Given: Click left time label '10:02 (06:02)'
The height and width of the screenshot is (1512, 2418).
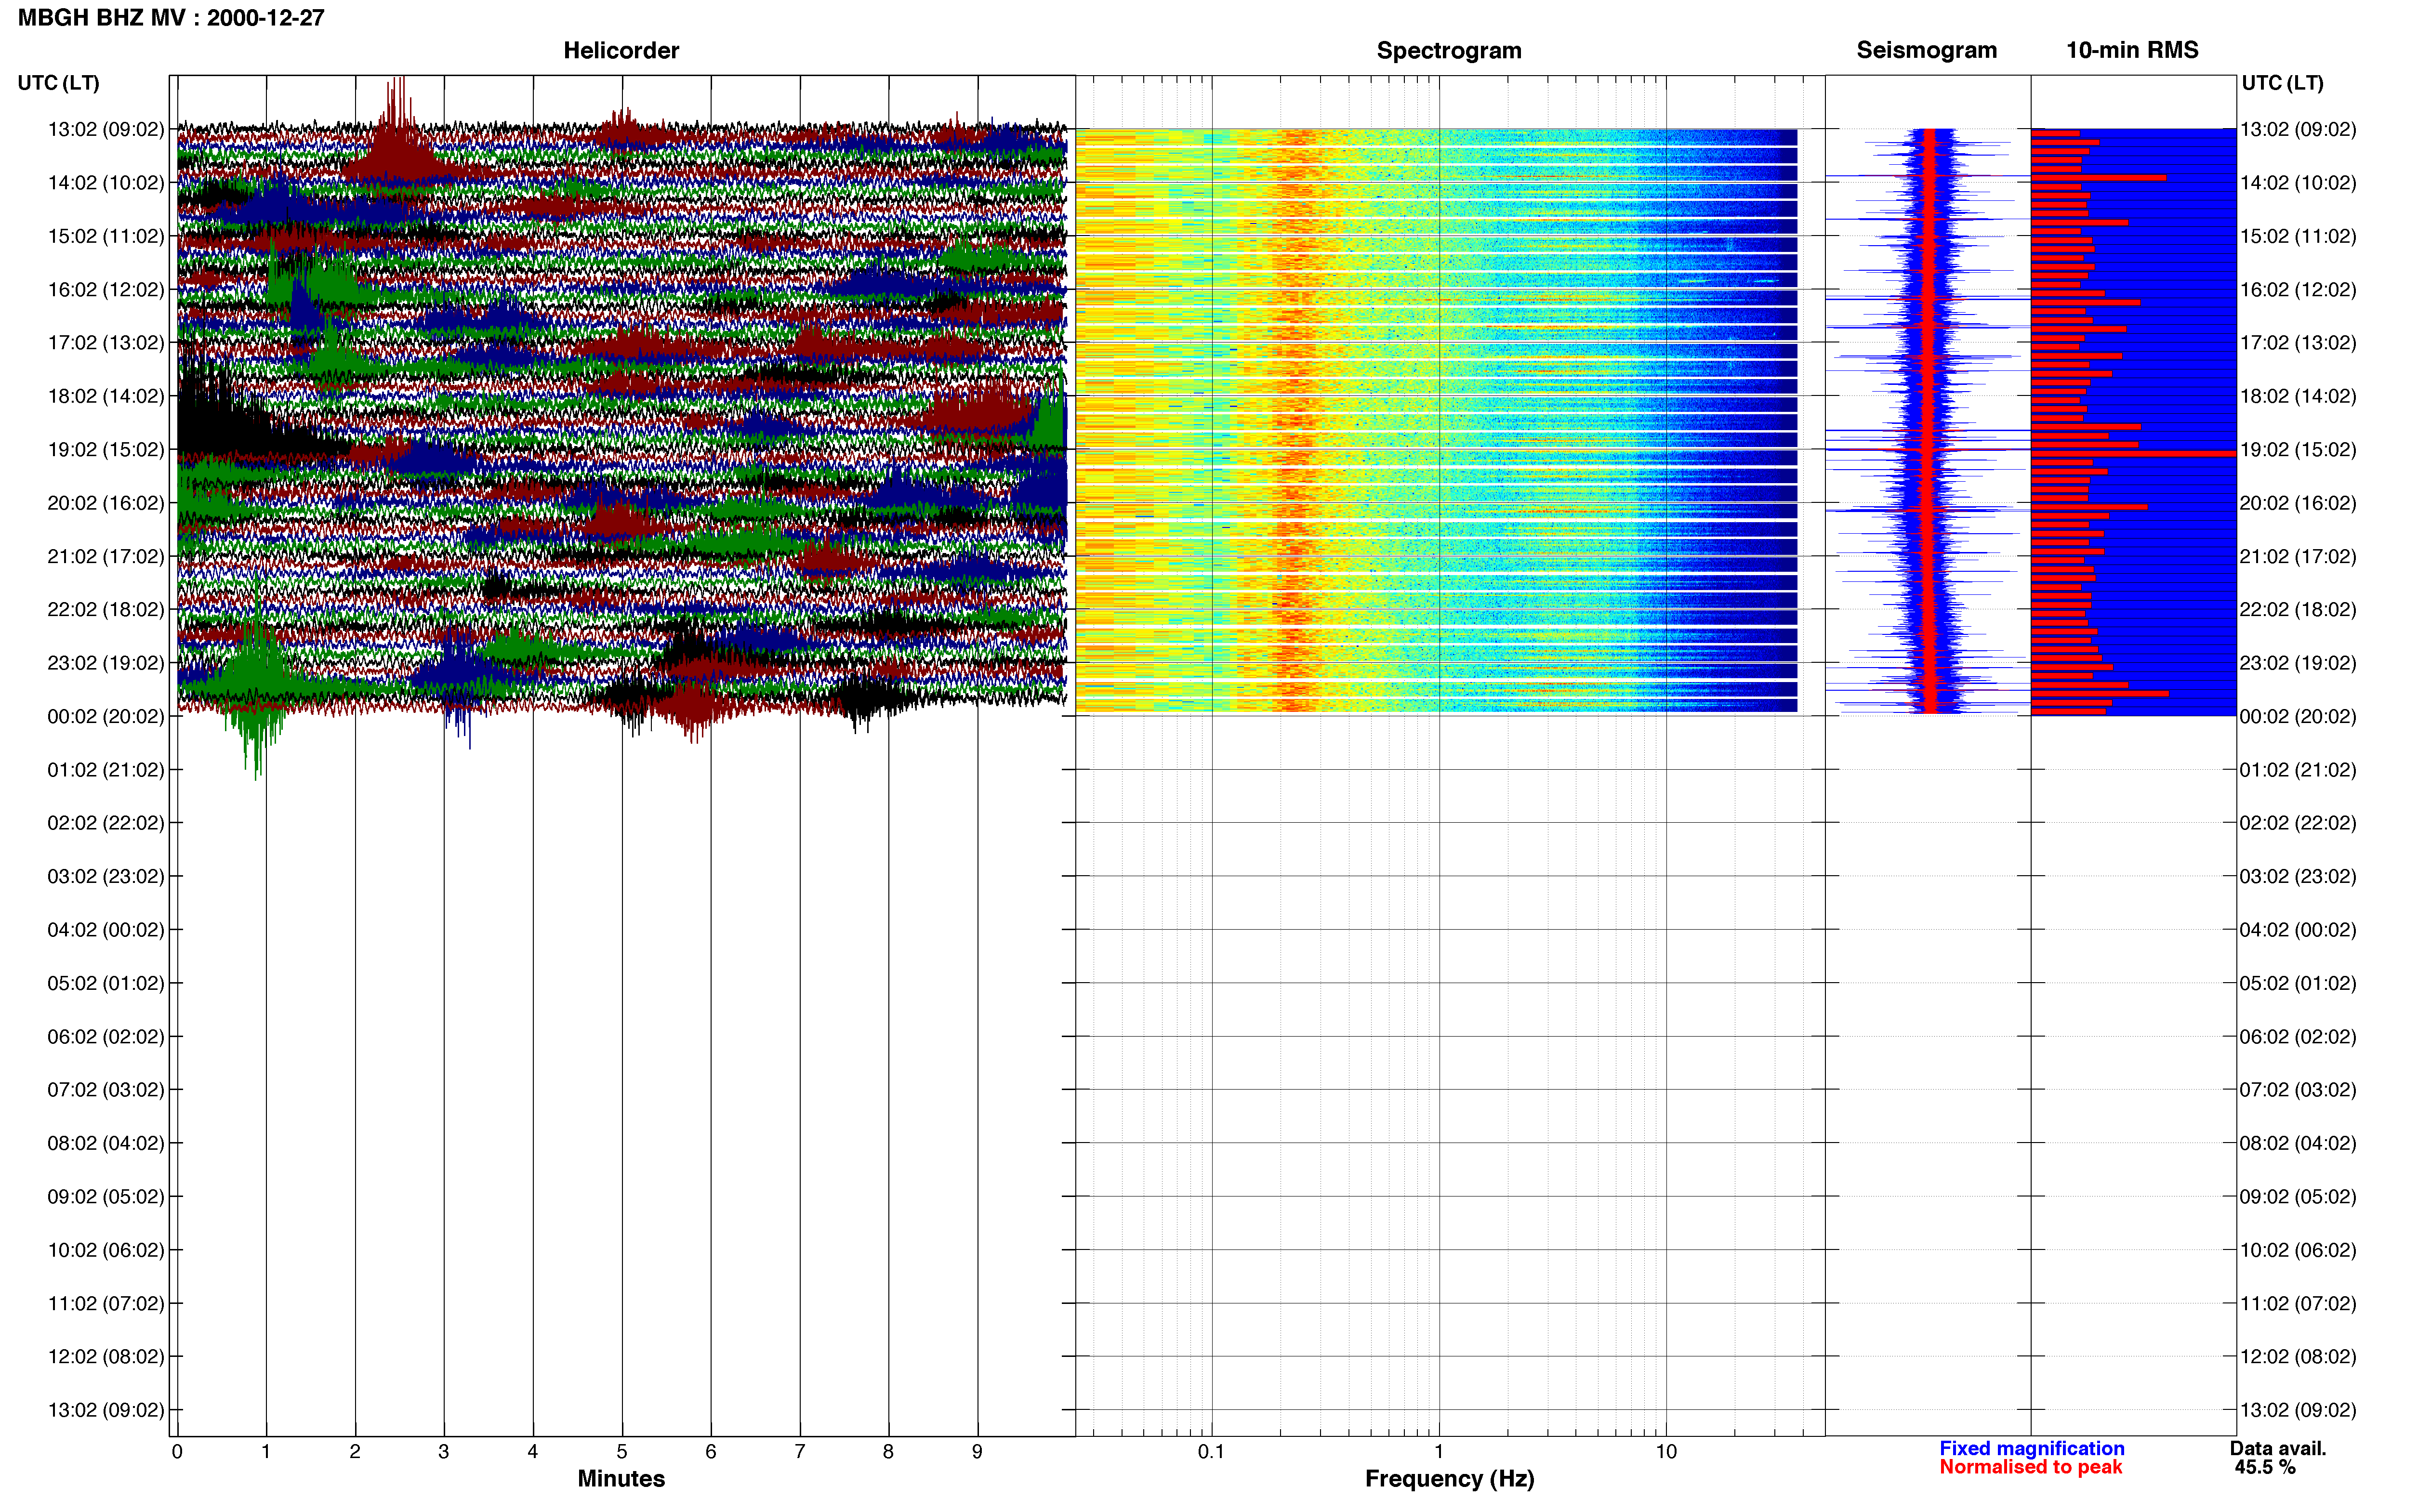Looking at the screenshot, I should [106, 1250].
